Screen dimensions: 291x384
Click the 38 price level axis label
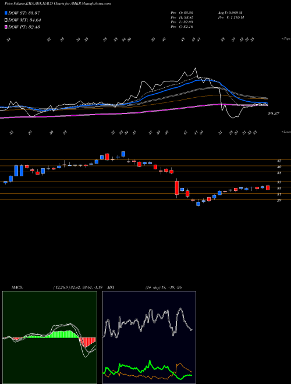pyautogui.click(x=279, y=173)
